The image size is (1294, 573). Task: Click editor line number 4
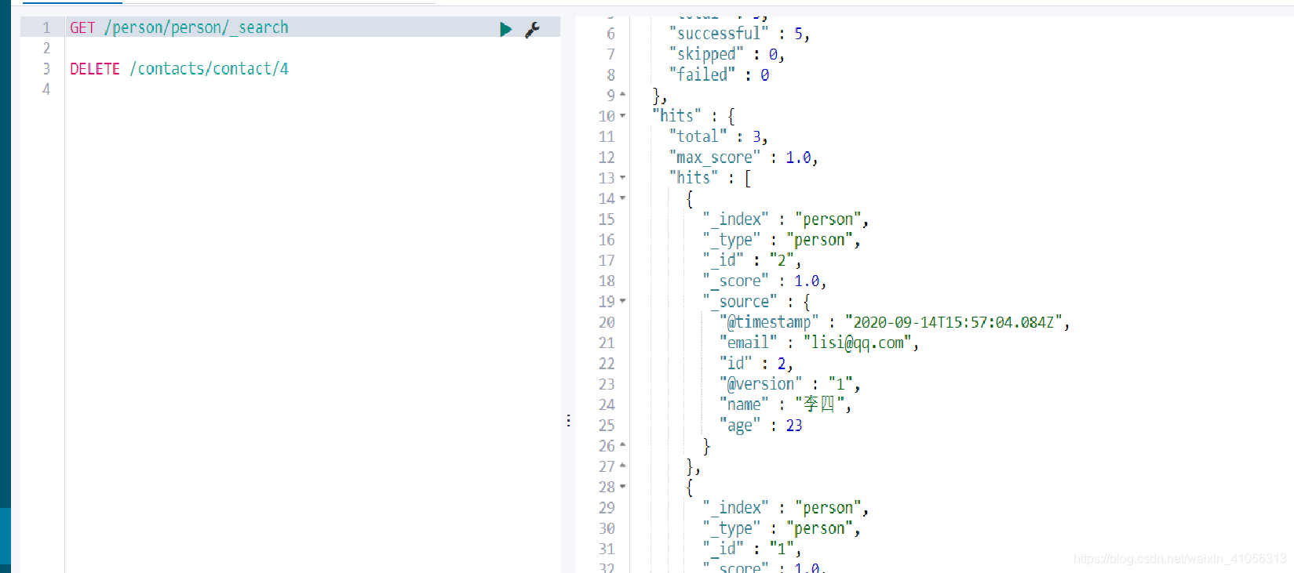(46, 89)
